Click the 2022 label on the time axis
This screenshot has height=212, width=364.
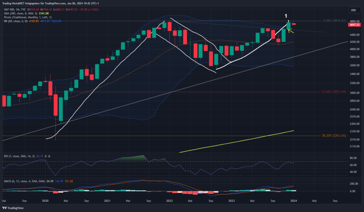tap(169, 201)
